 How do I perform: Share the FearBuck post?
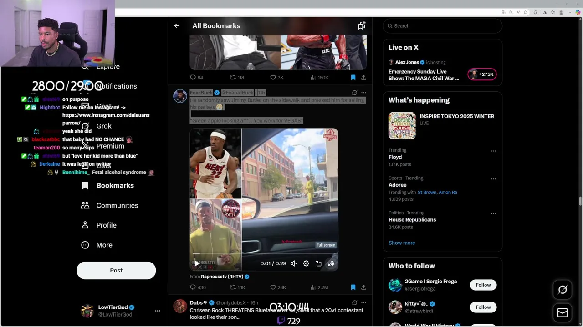[363, 287]
